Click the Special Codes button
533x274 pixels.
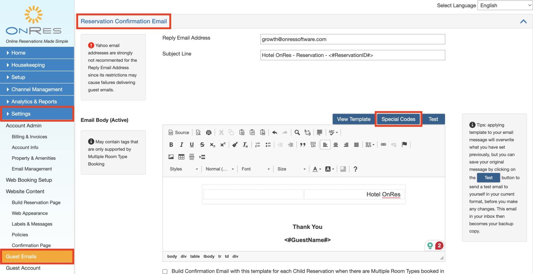(398, 119)
